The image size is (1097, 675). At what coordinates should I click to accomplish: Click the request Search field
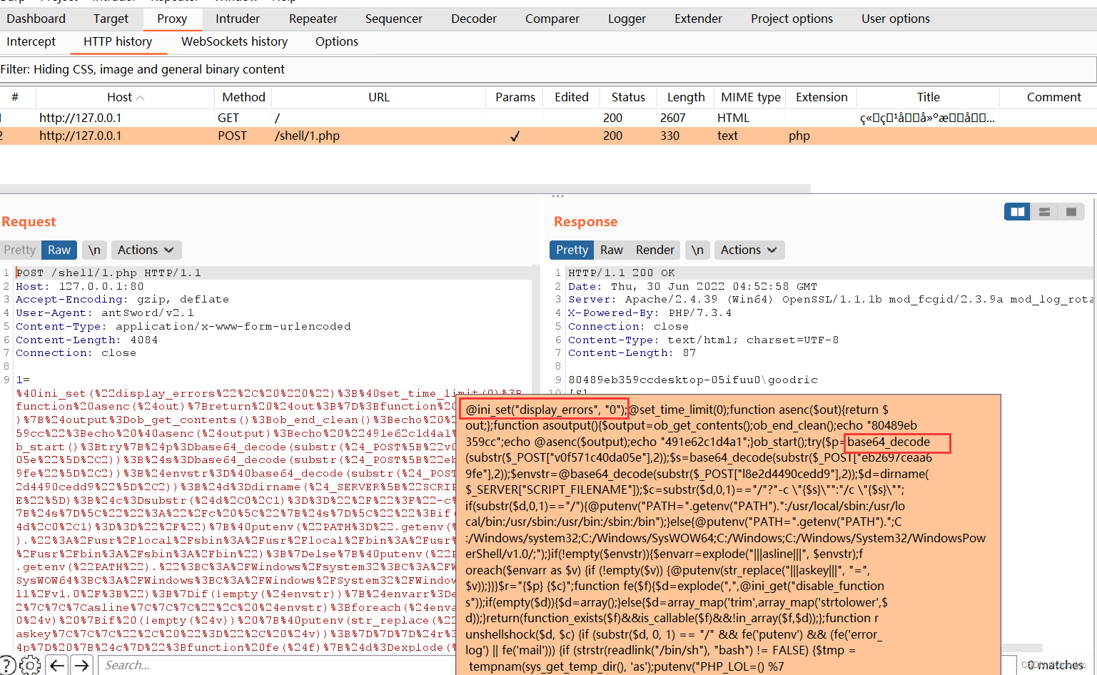pyautogui.click(x=277, y=665)
